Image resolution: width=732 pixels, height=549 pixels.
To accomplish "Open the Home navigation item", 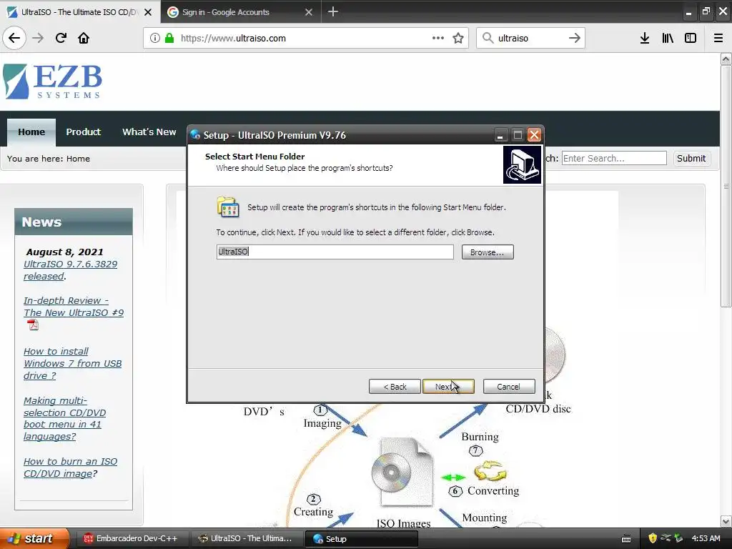I will pos(31,132).
